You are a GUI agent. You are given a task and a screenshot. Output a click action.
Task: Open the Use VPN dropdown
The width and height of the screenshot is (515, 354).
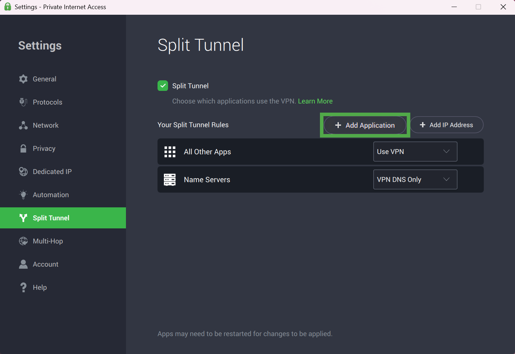point(415,152)
